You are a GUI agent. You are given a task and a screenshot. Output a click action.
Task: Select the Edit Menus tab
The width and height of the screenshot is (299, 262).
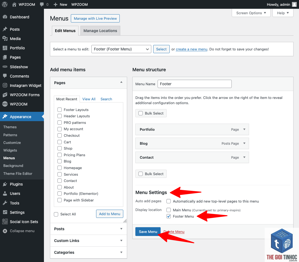point(65,31)
